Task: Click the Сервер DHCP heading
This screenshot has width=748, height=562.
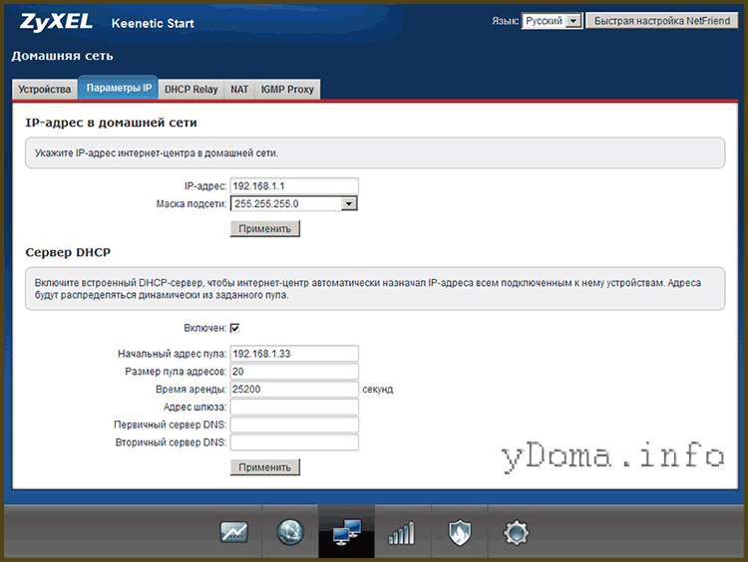Action: [x=68, y=252]
